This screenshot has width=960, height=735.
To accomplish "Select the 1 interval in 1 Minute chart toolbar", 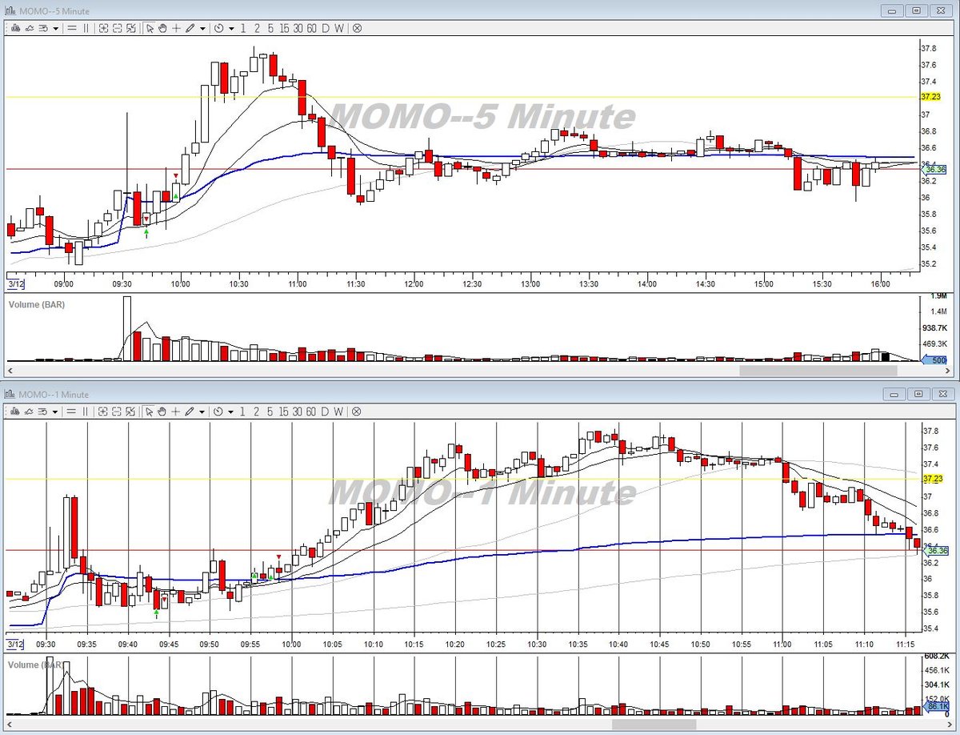I will (243, 411).
